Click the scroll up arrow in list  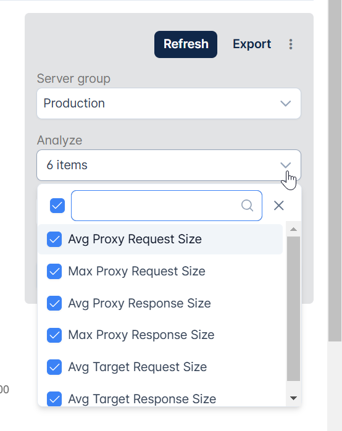[293, 229]
